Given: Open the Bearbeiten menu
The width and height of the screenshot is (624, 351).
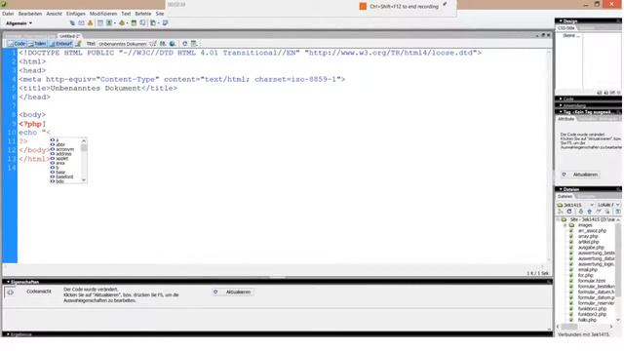Looking at the screenshot, I should pyautogui.click(x=30, y=14).
